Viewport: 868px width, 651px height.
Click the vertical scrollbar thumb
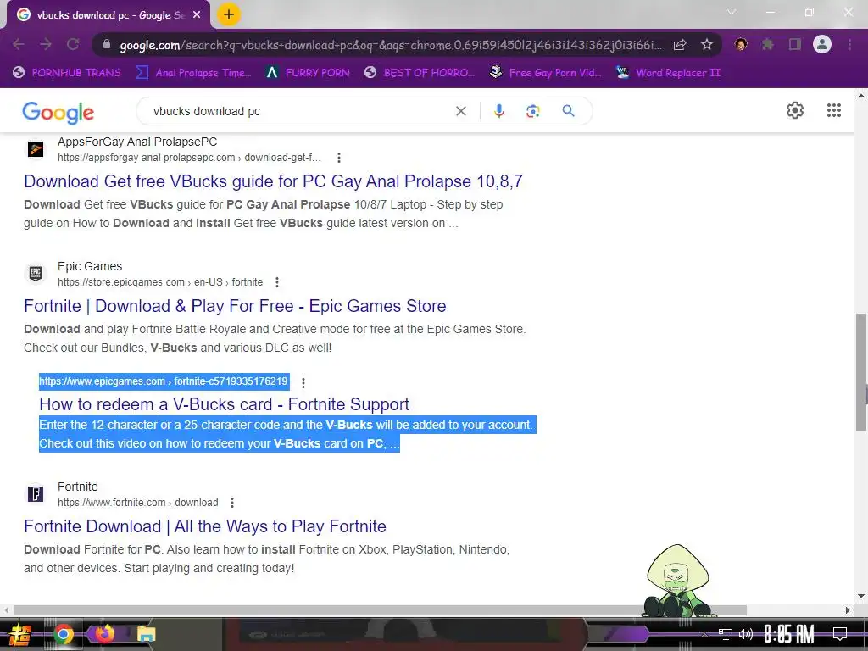click(x=861, y=372)
